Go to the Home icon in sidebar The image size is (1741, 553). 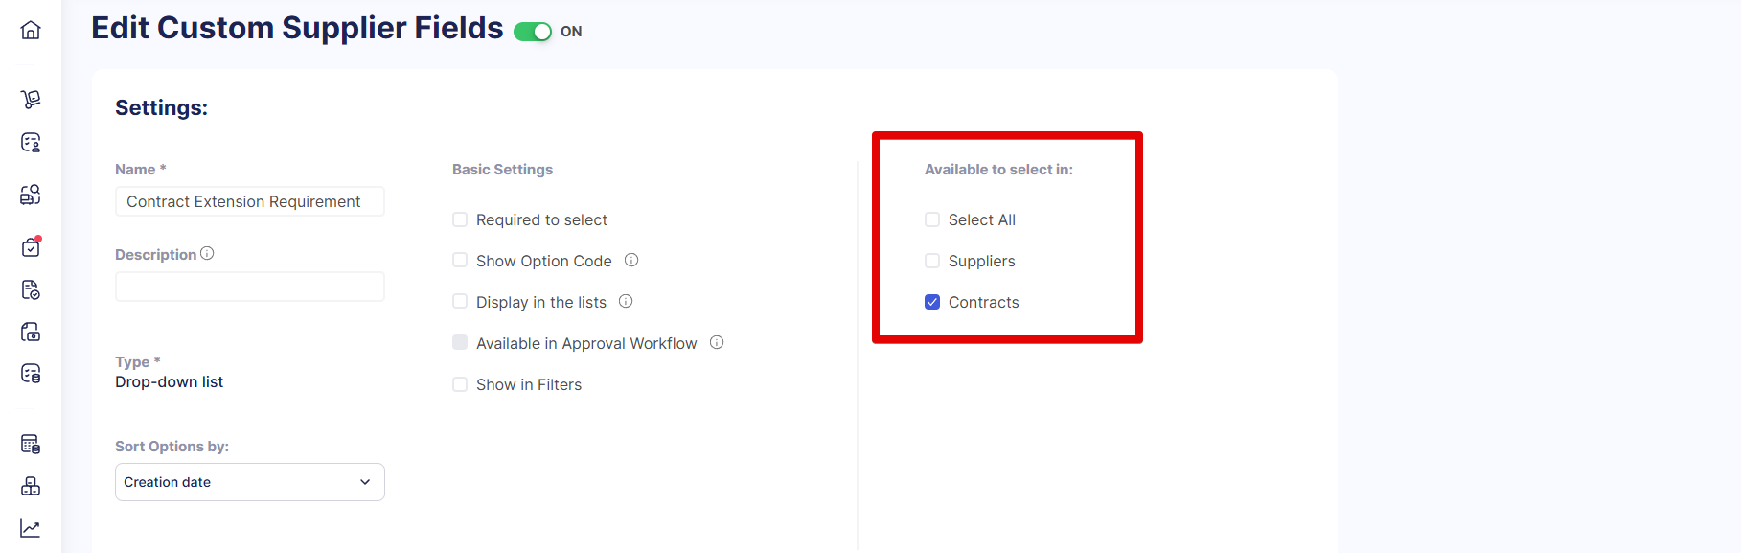[31, 30]
